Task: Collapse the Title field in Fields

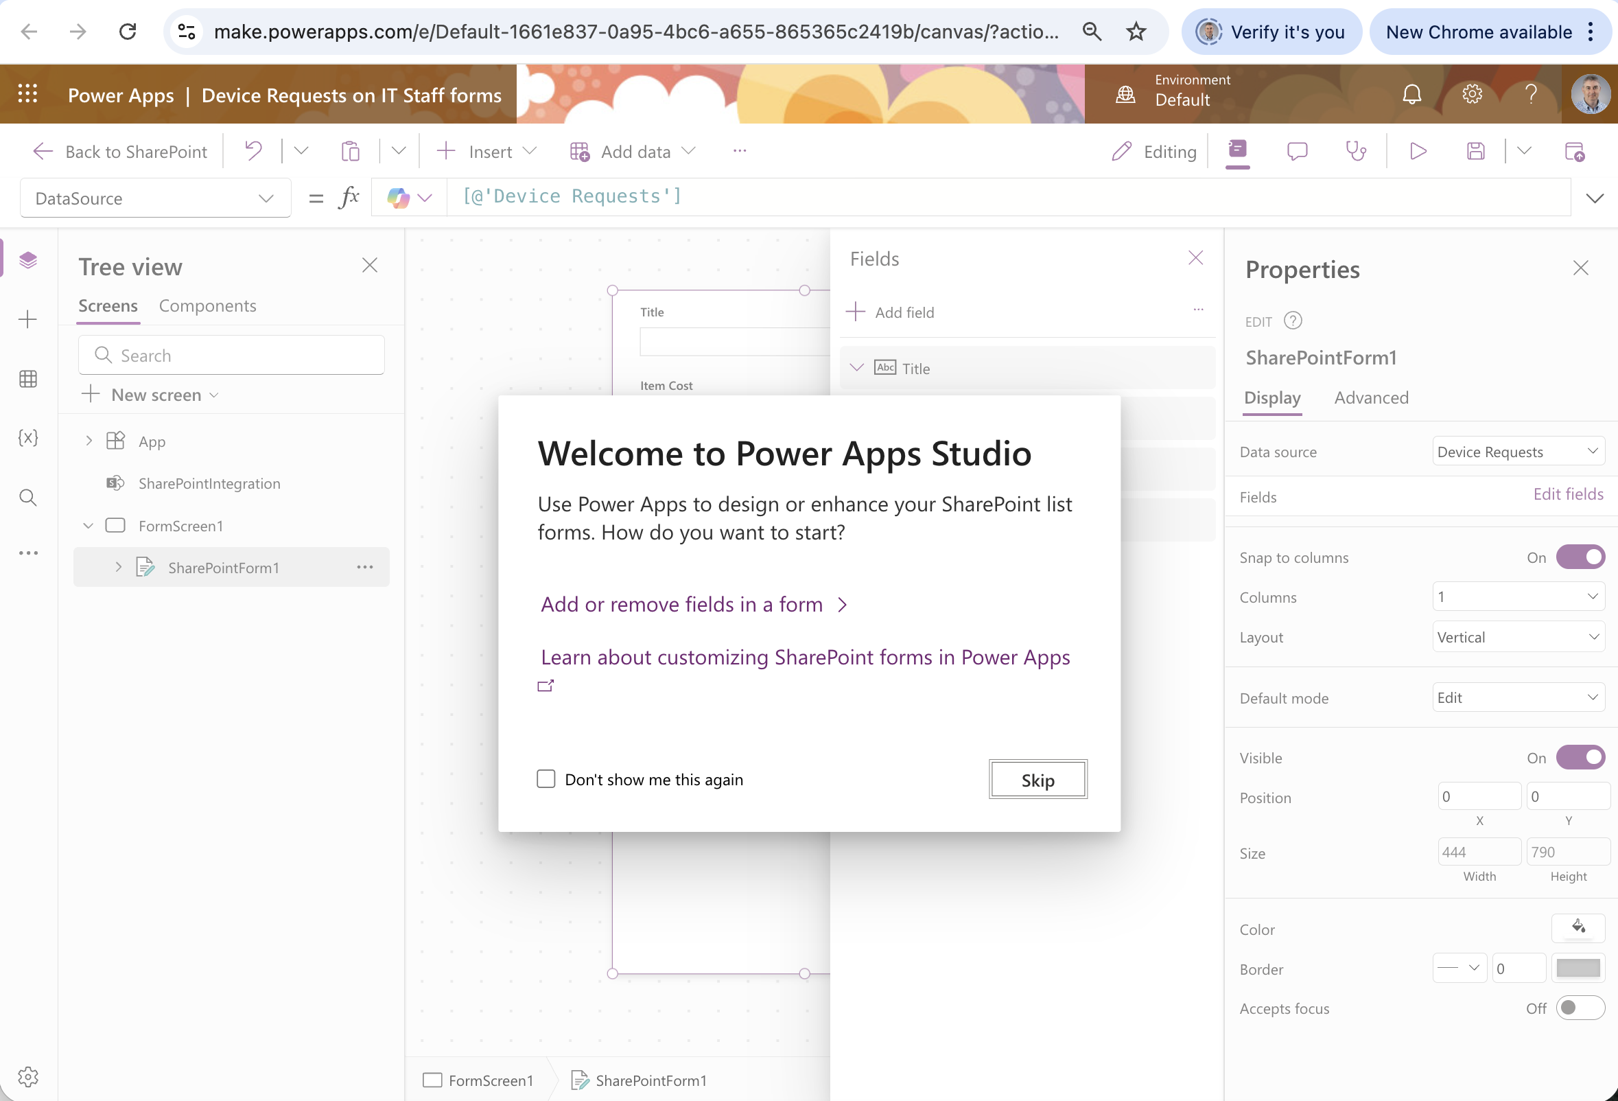Action: click(x=857, y=367)
